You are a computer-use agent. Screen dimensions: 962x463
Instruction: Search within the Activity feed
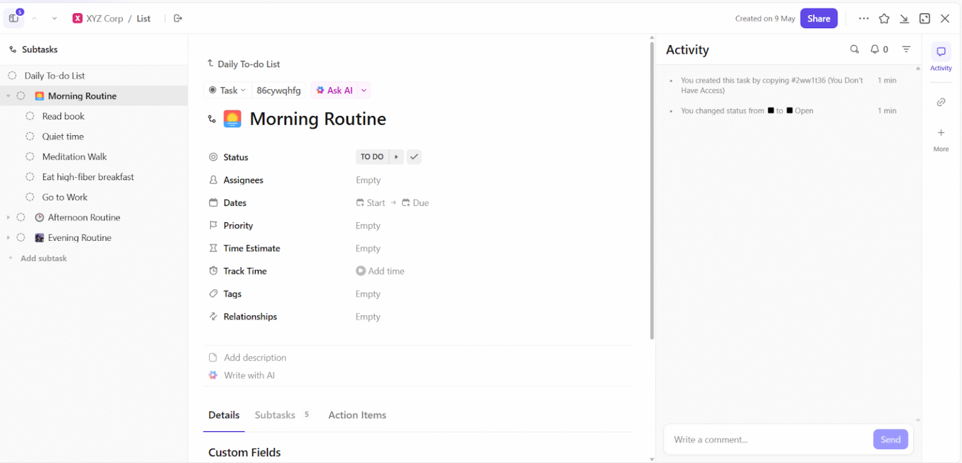pos(854,49)
